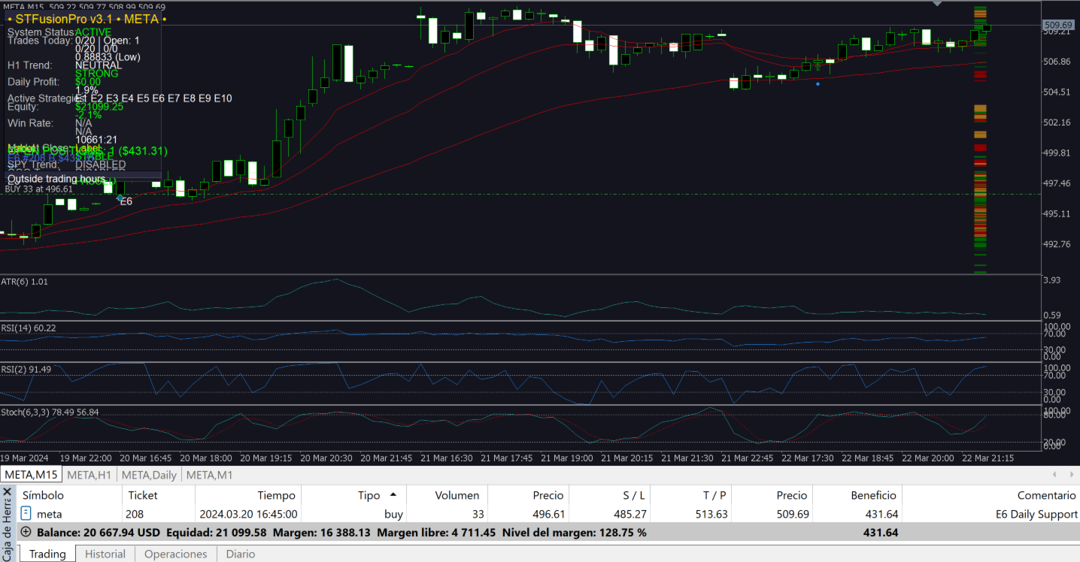Click the 'BUY 33 at 496.61' trade line label
The width and height of the screenshot is (1080, 562).
(39, 189)
